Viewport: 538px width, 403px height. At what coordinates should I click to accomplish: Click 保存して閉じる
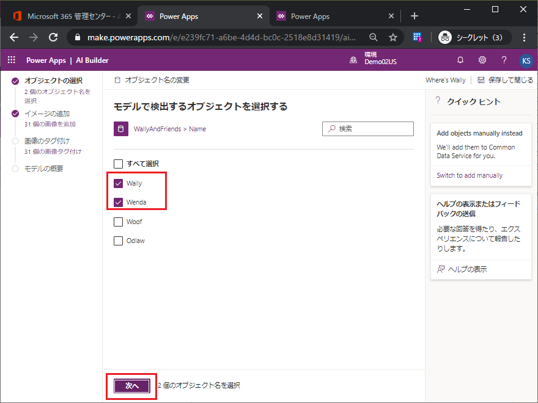[x=506, y=80]
